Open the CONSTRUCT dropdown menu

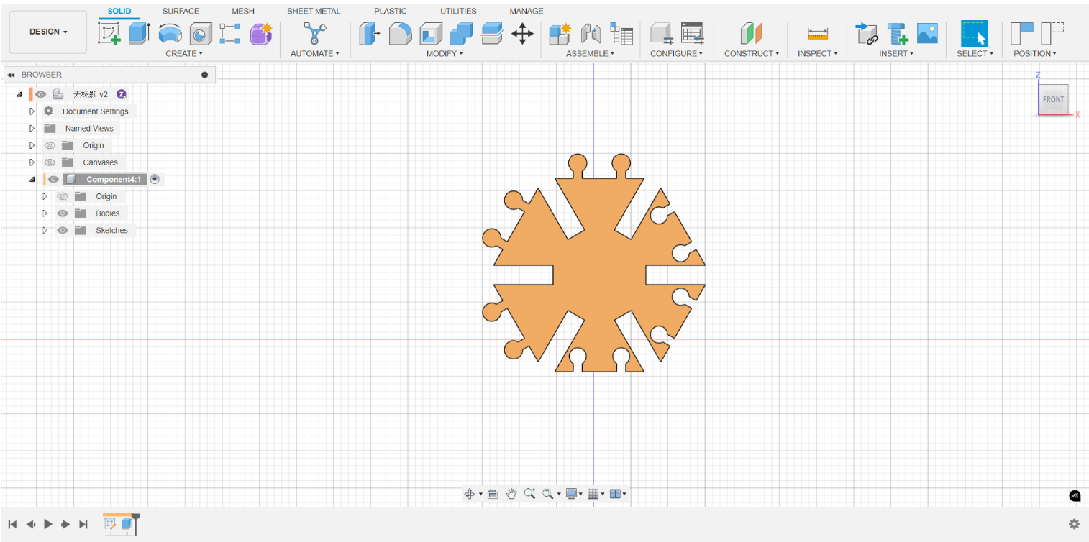pos(752,54)
